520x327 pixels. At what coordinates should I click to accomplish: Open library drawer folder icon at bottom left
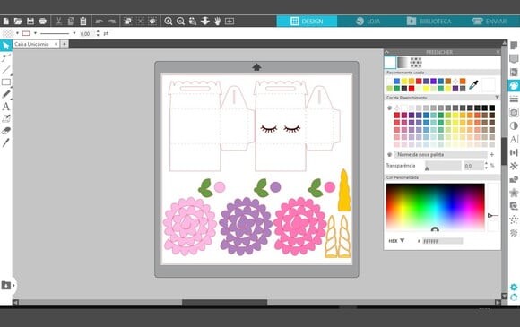pyautogui.click(x=6, y=285)
